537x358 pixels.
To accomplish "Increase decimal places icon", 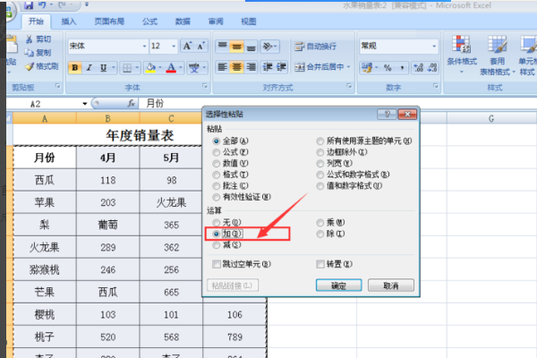I will point(419,67).
